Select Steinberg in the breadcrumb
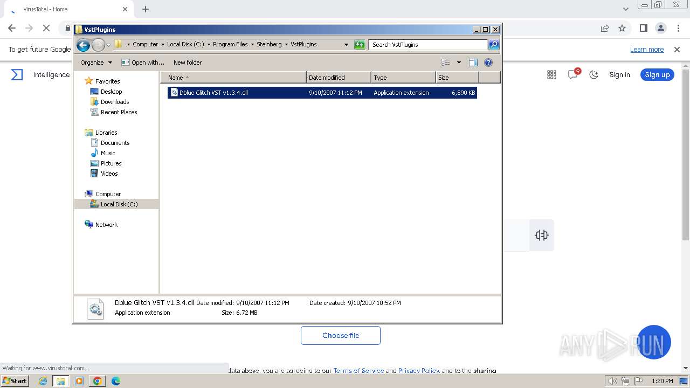Screen dimensions: 690x388 269,44
